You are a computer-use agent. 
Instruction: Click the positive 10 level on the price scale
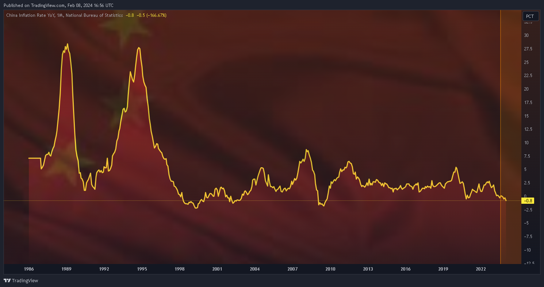pyautogui.click(x=526, y=142)
